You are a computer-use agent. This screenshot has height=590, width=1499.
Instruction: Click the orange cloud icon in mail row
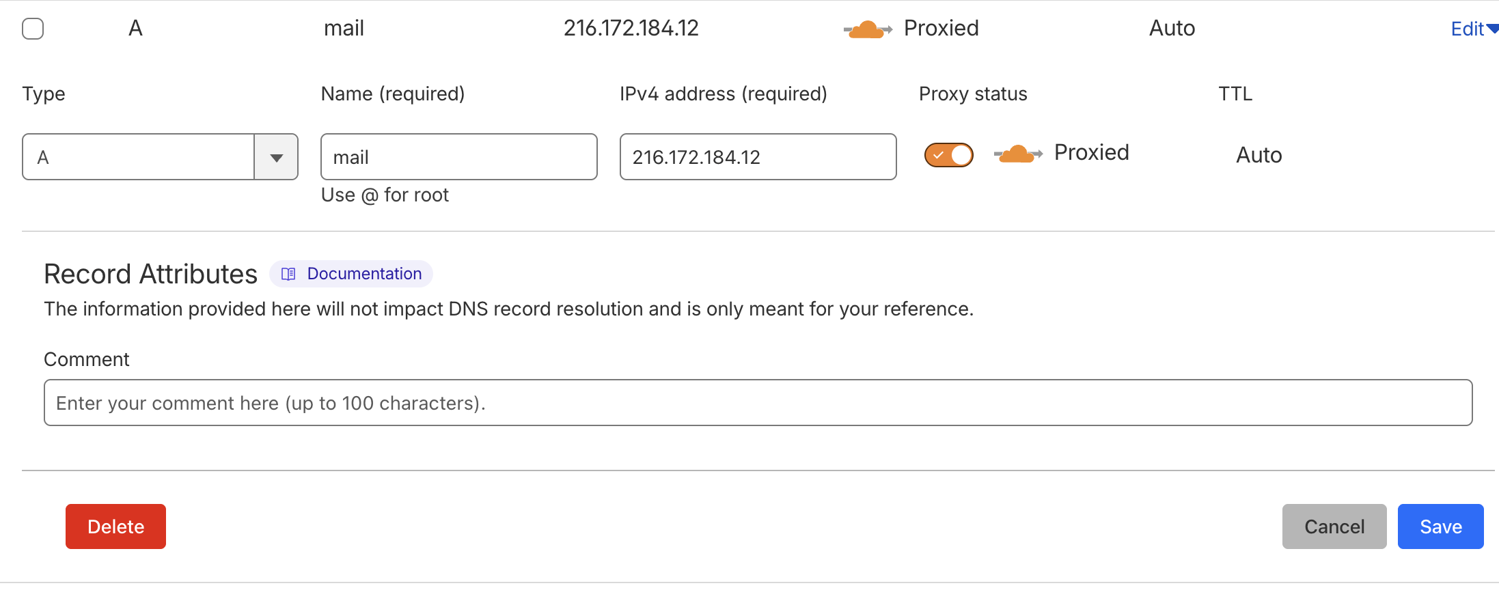(x=867, y=29)
